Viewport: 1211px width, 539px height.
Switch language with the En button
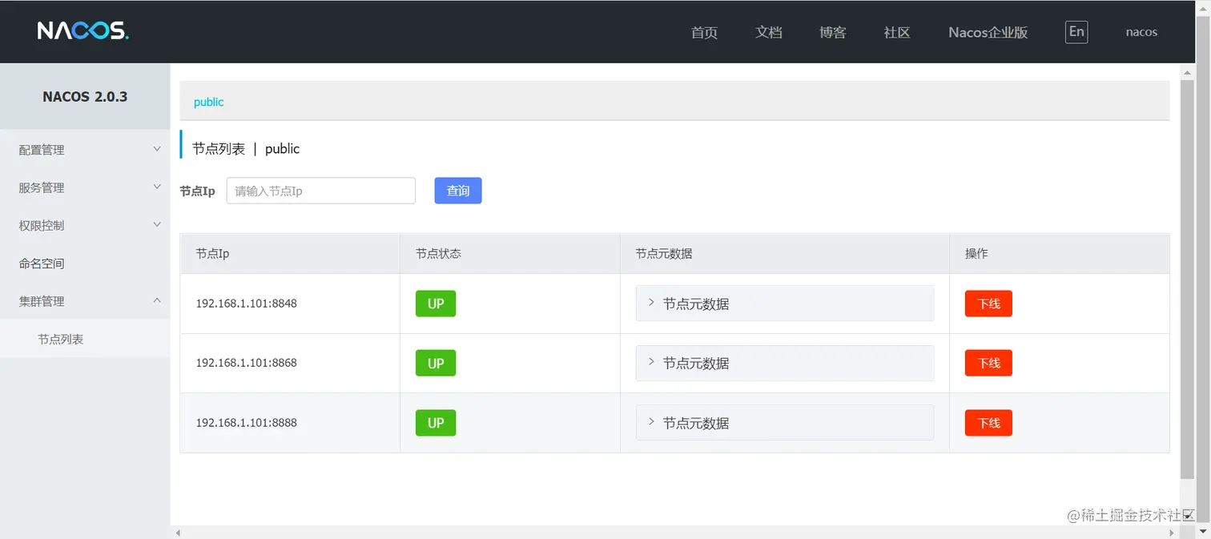[1076, 32]
